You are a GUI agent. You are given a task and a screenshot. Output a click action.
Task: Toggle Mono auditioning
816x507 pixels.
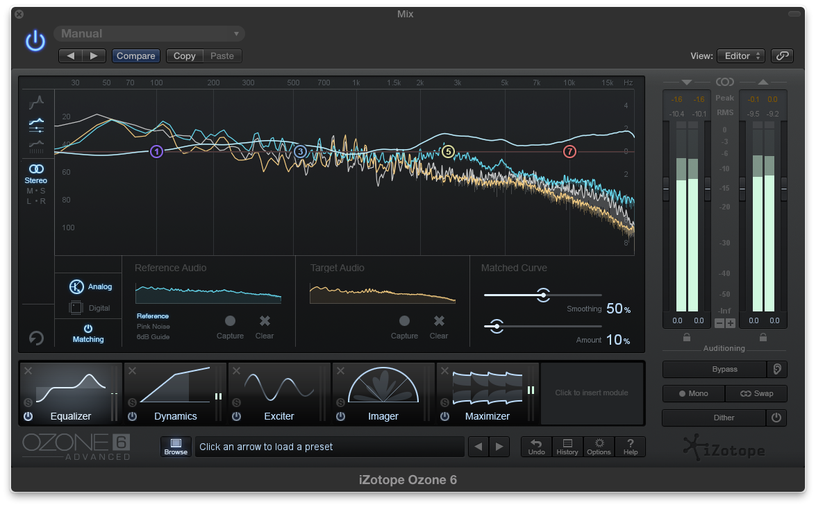(694, 394)
